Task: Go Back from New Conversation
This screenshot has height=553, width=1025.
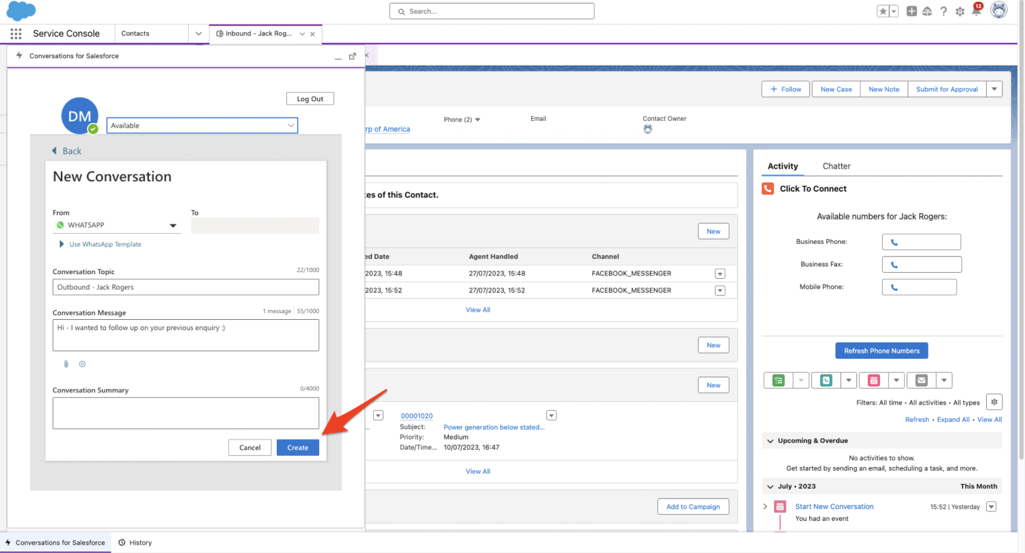Action: [67, 151]
